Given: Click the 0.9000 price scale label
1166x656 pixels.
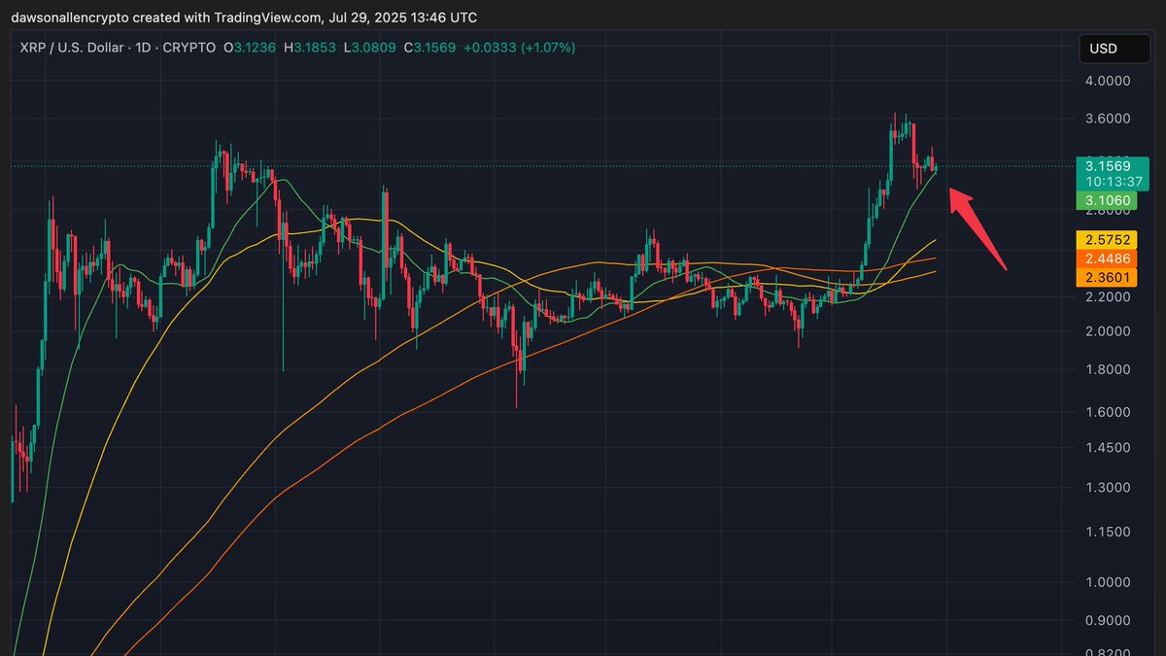Looking at the screenshot, I should (x=1109, y=620).
